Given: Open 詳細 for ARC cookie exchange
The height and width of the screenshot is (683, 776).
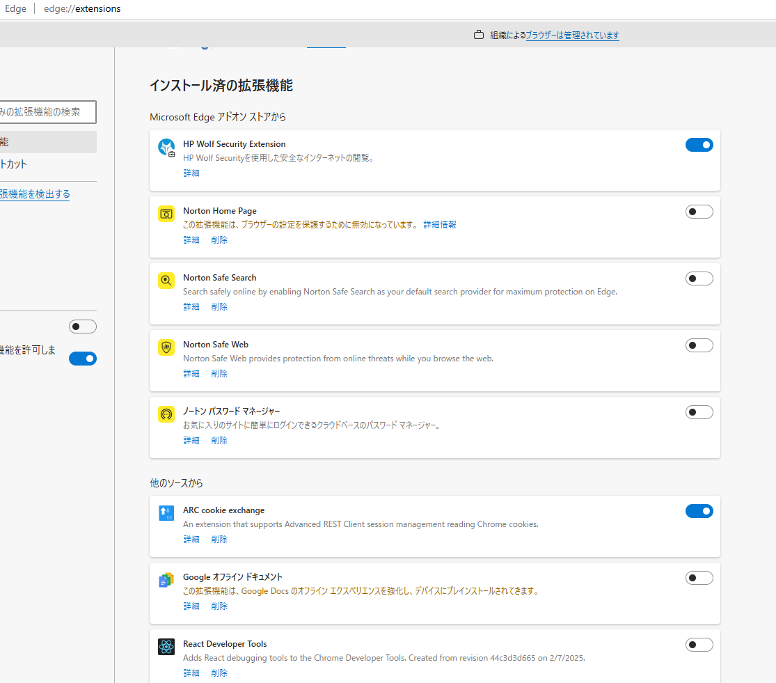Looking at the screenshot, I should coord(191,540).
